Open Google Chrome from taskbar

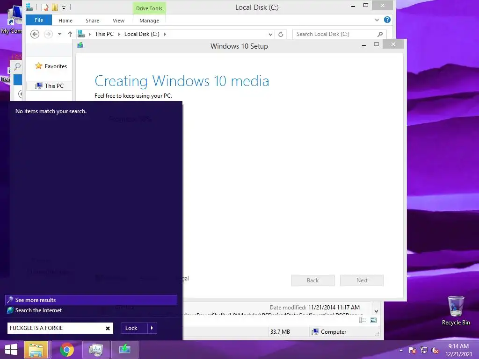click(66, 350)
